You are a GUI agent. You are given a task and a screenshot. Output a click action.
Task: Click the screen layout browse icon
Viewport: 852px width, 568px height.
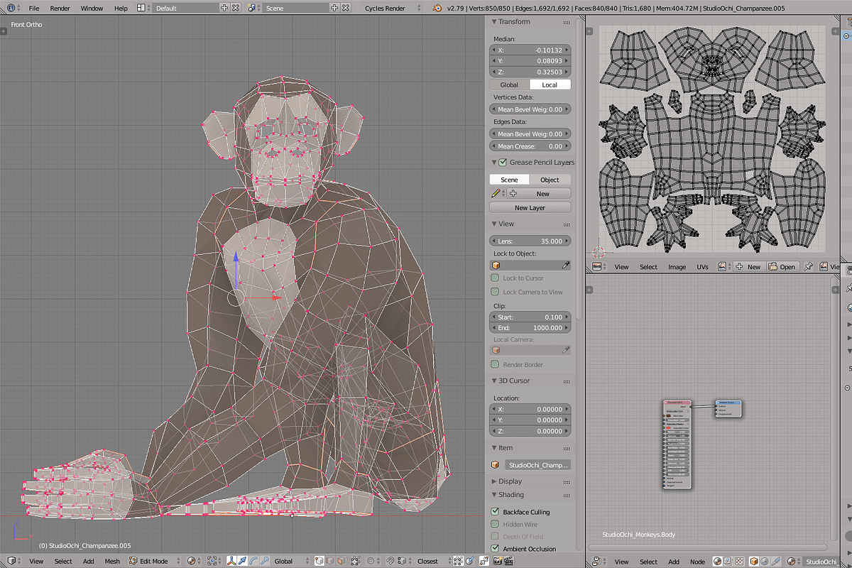point(142,8)
